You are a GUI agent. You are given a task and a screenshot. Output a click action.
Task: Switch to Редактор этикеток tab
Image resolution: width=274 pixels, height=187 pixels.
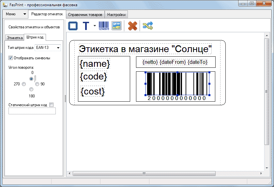tap(47, 14)
